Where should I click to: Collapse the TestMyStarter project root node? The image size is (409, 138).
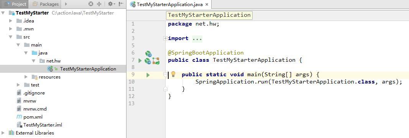(3, 13)
